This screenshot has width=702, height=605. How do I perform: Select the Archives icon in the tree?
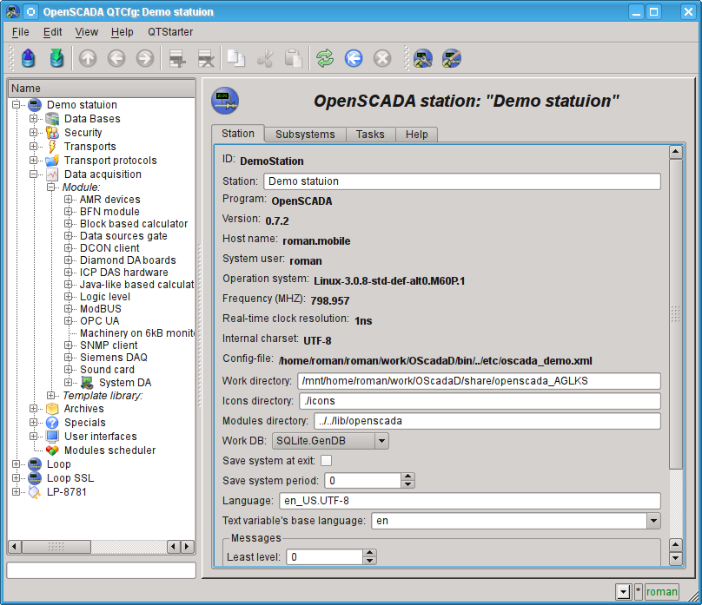pos(52,409)
